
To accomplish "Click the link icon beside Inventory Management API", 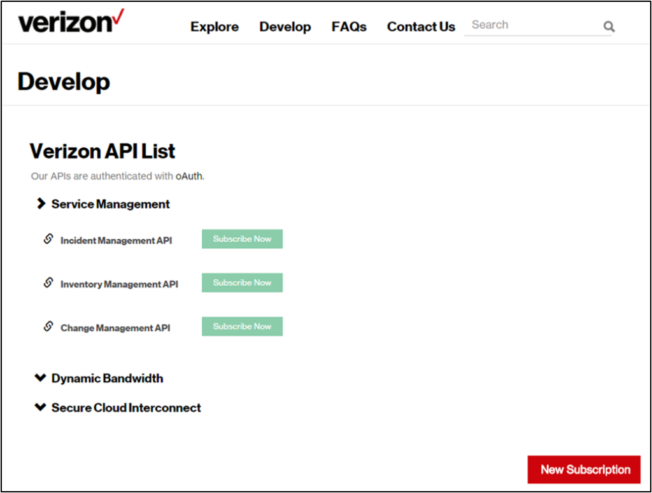I will [48, 283].
